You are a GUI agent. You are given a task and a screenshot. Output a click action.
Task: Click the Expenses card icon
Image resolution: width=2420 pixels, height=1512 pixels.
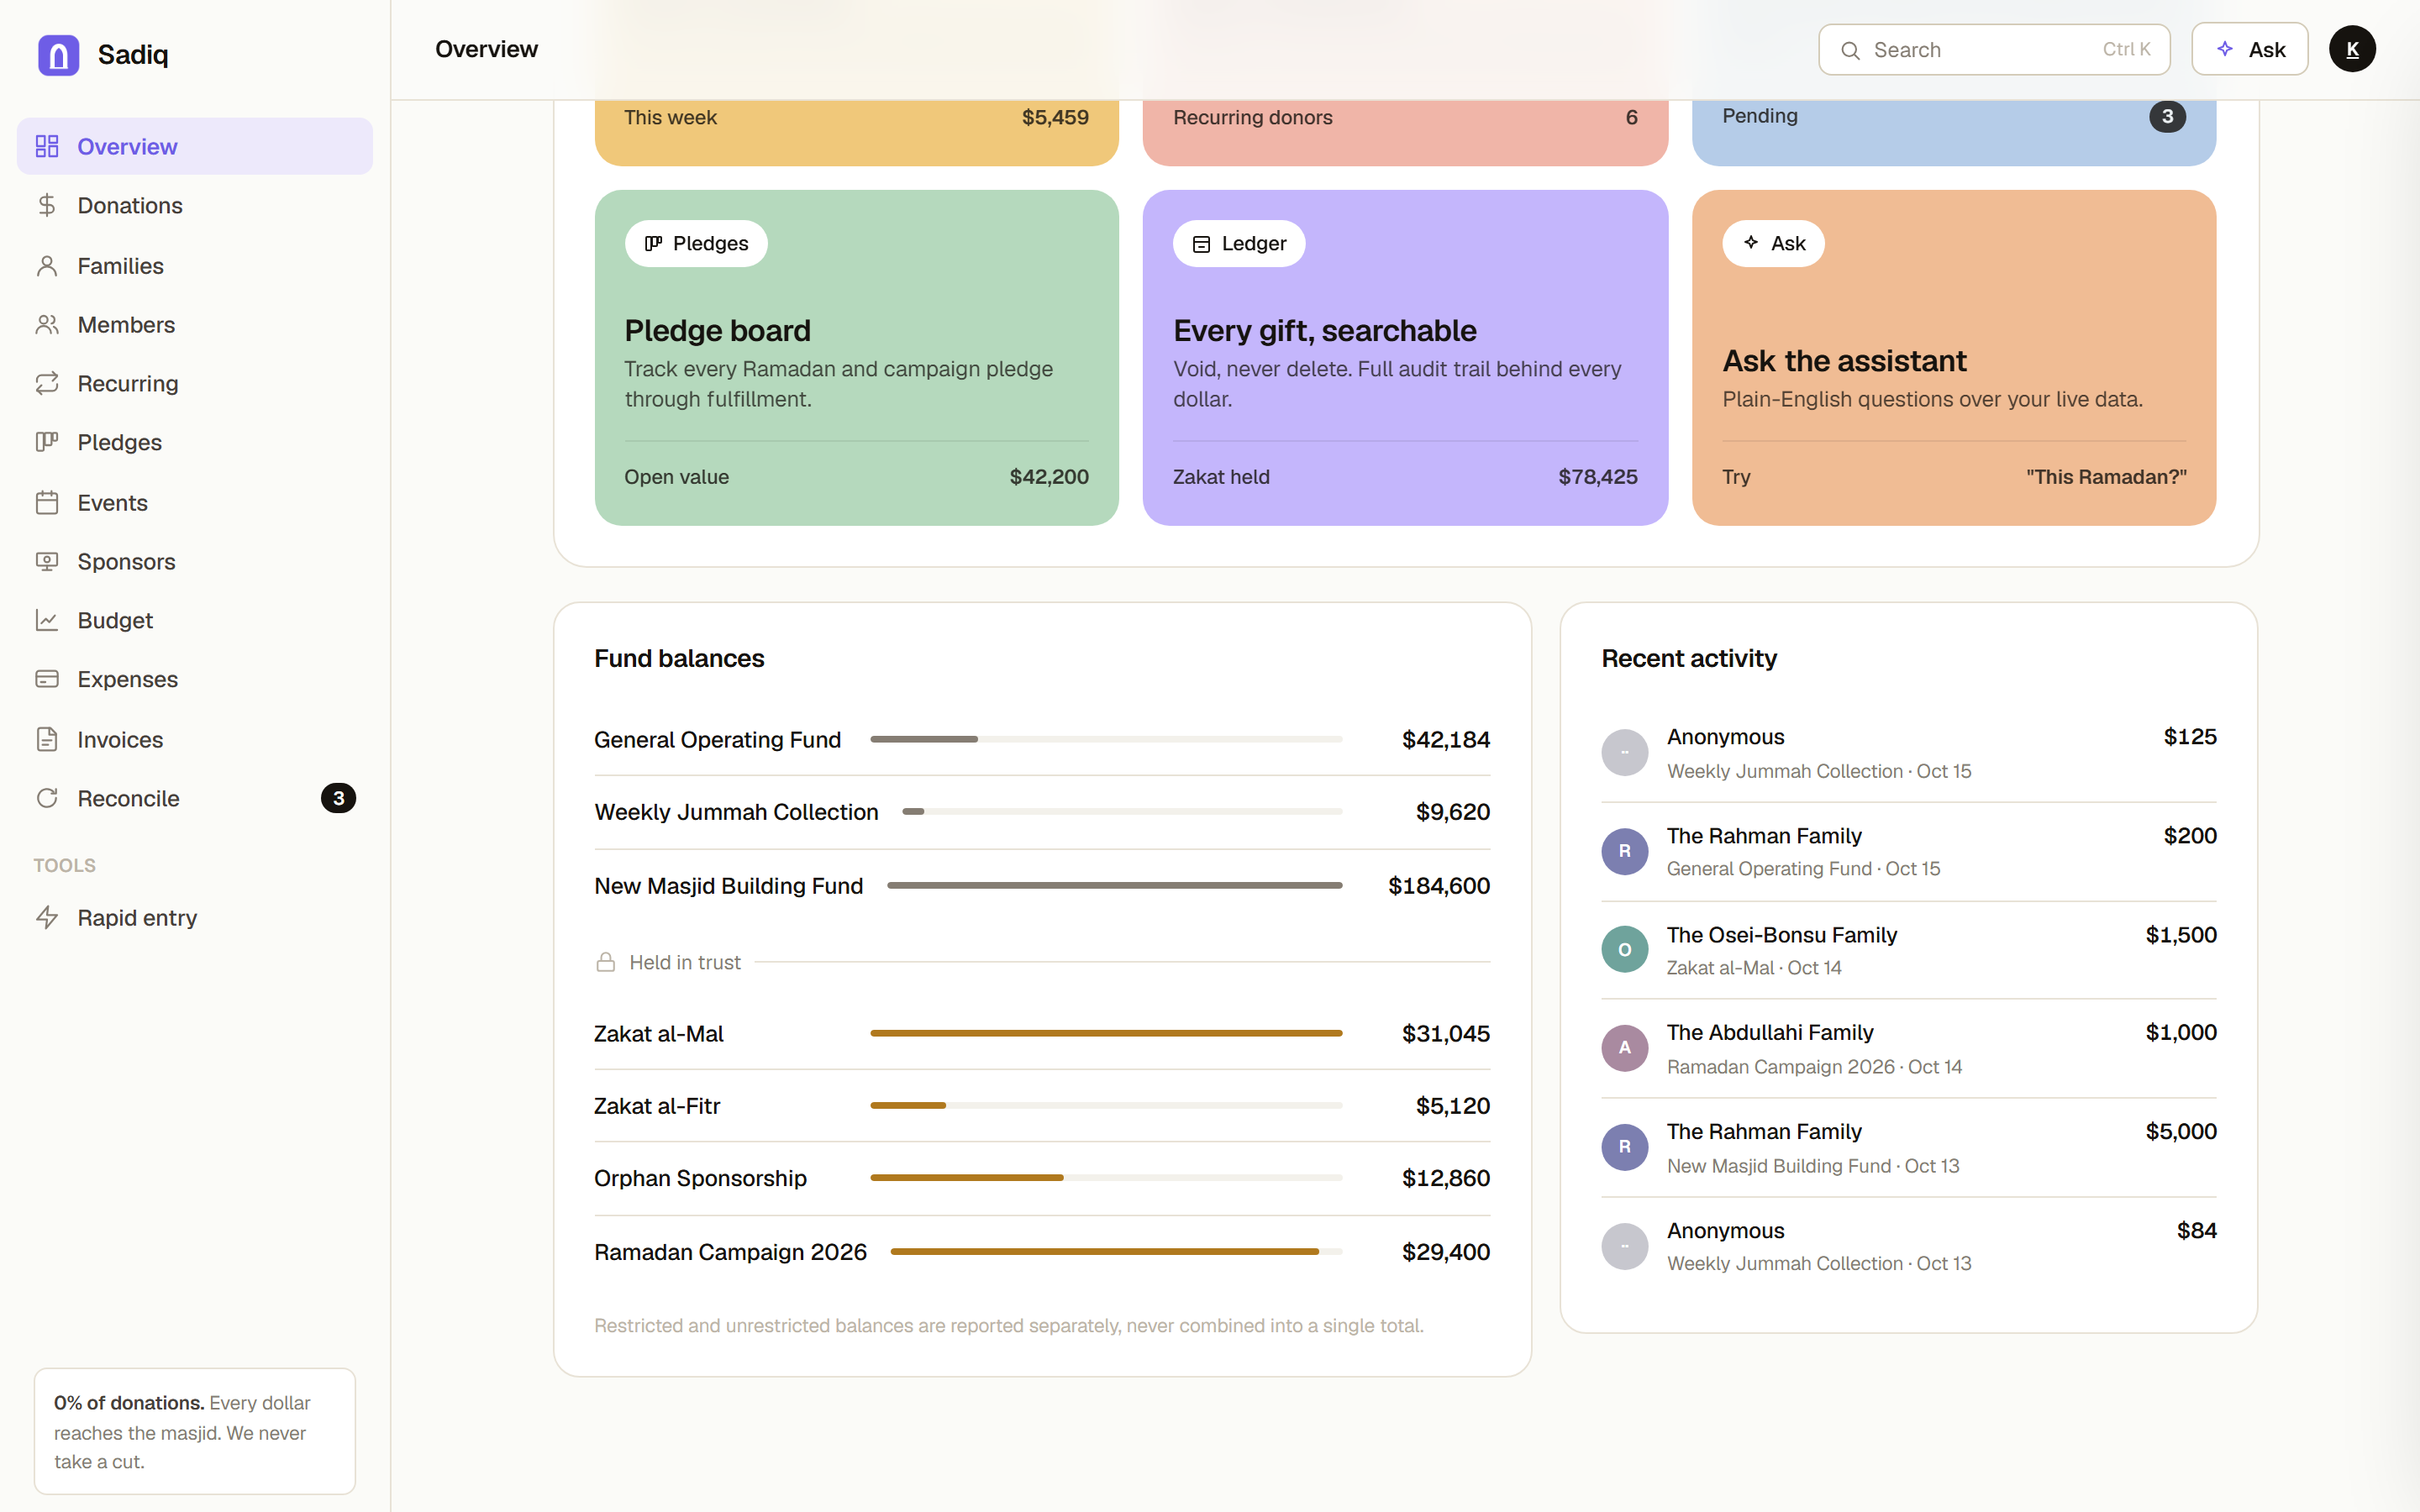[x=47, y=679]
